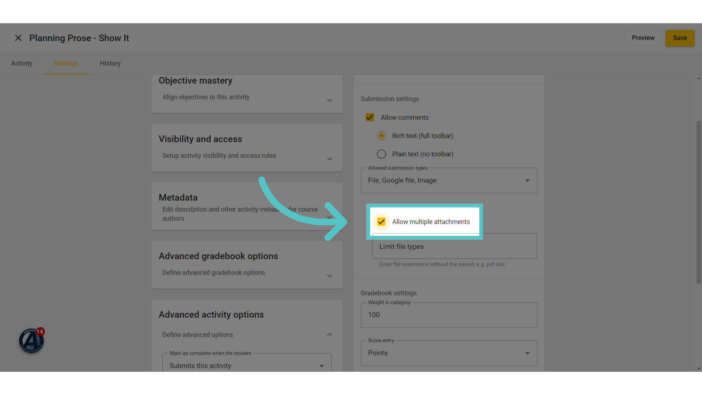Open the Score entry Points dropdown

coord(449,353)
